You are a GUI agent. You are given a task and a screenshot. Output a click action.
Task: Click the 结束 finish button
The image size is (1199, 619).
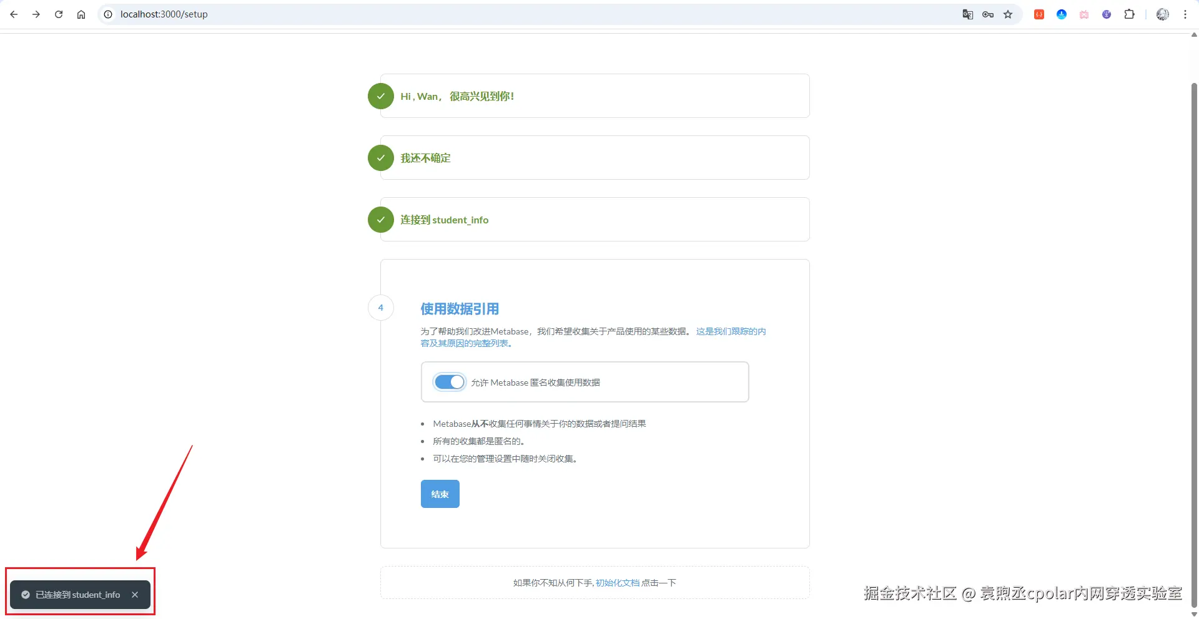(440, 494)
